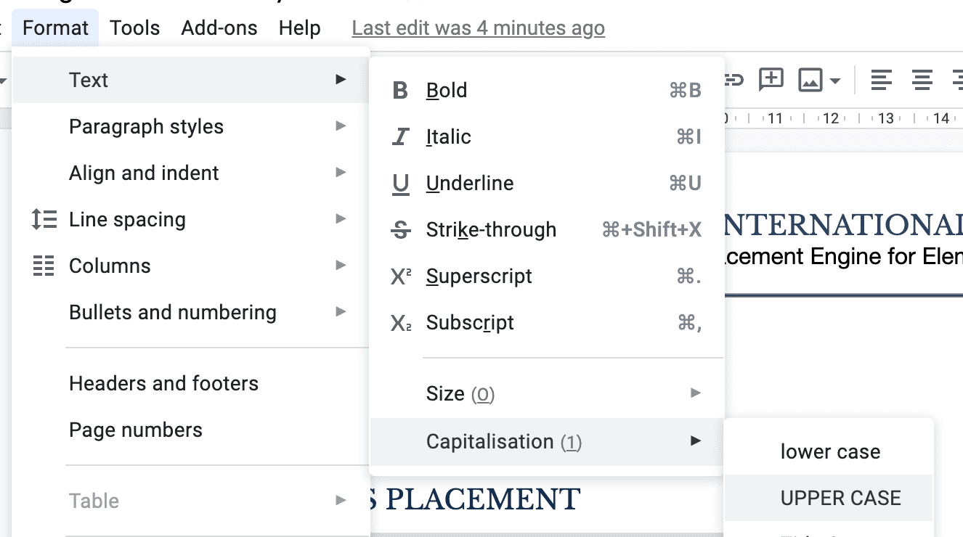Click the Bold B icon in the Text submenu
963x537 pixels.
400,91
